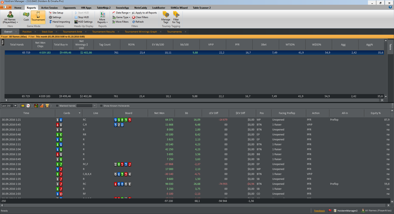
Task: Click the red-green grid icon
Action: point(36,106)
